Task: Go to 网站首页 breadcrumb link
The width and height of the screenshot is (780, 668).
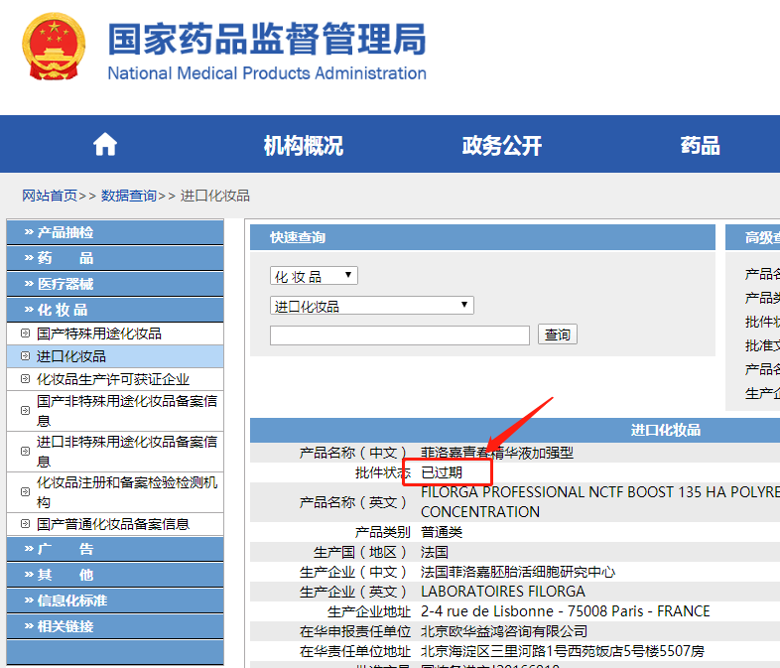Action: (x=50, y=196)
